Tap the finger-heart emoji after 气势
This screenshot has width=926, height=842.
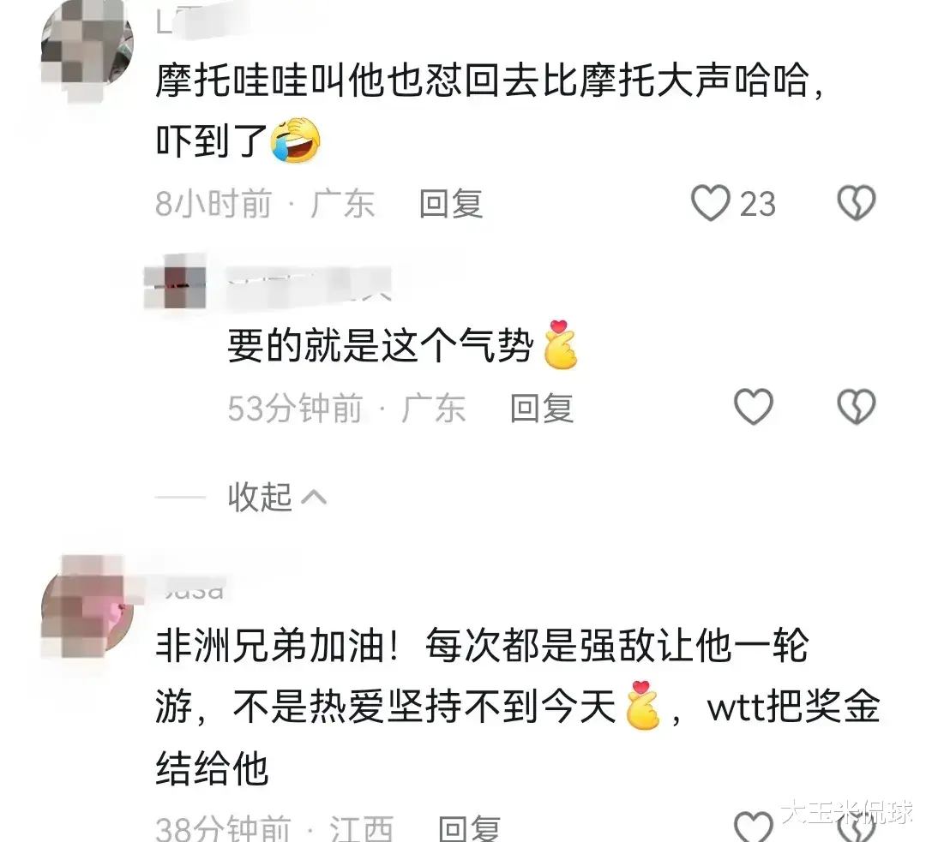[560, 344]
